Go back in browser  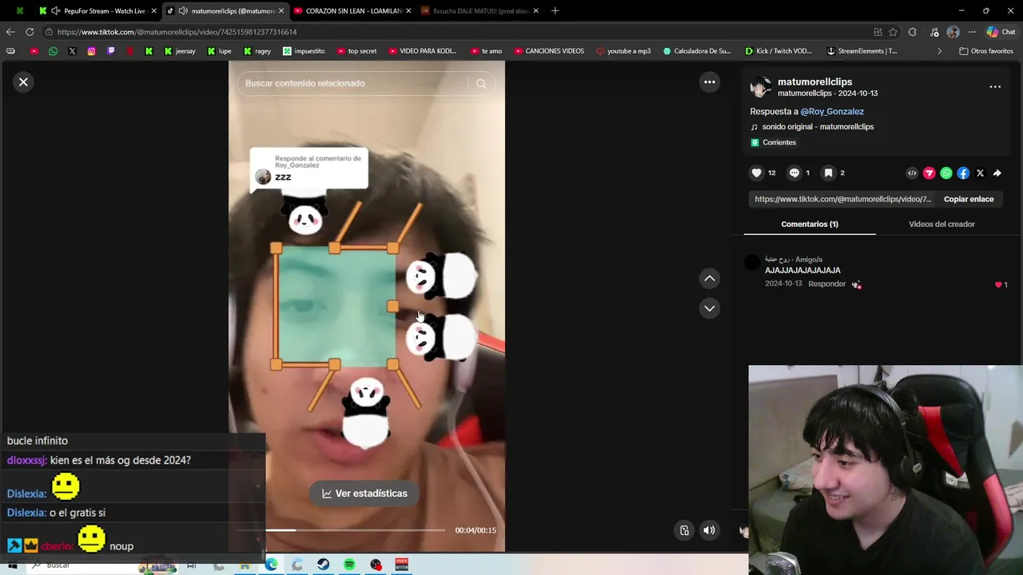click(10, 32)
